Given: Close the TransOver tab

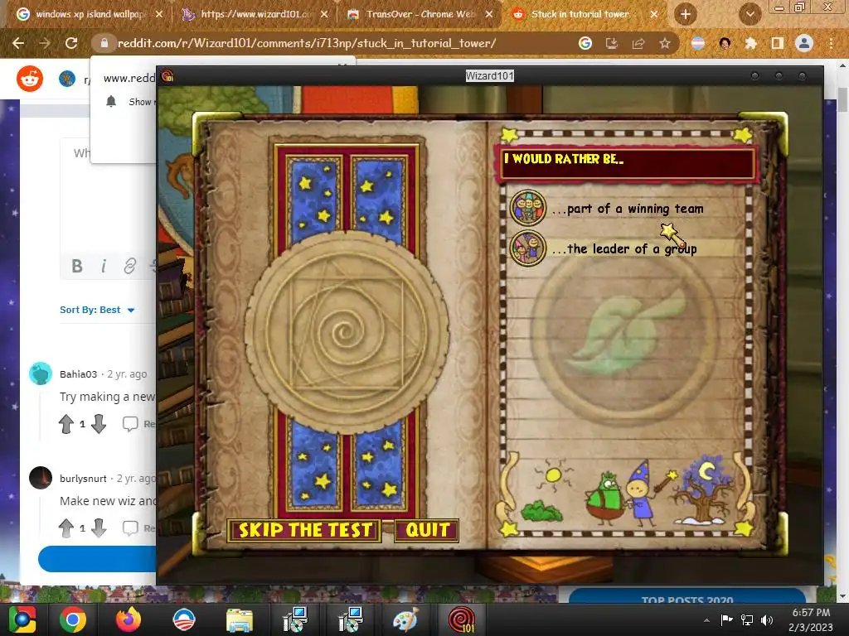Looking at the screenshot, I should 489,15.
